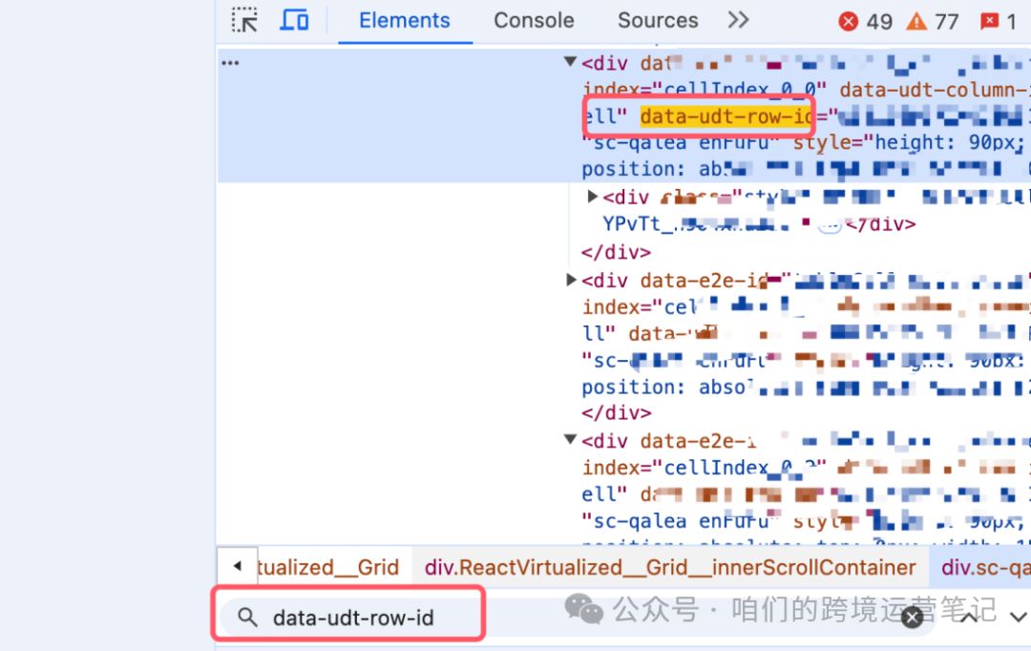
Task: Switch to the Console tab
Action: [533, 20]
